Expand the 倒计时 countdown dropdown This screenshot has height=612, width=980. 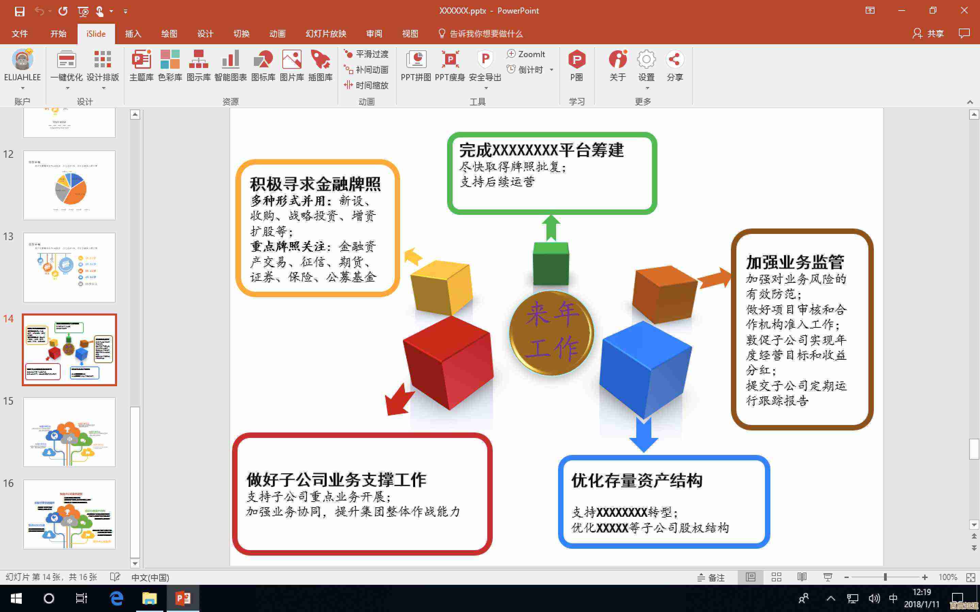click(552, 70)
